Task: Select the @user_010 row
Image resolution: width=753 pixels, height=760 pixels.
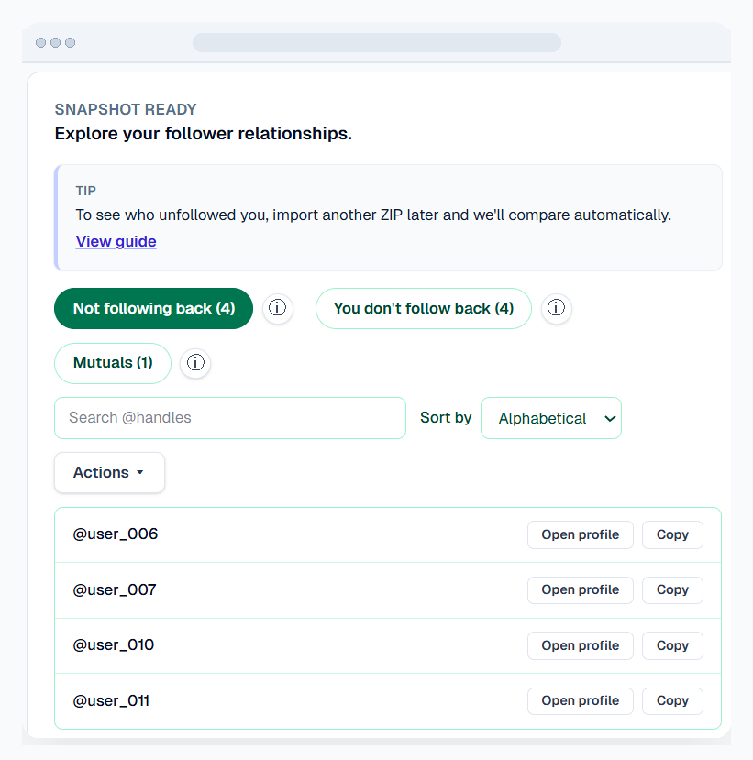Action: [275, 645]
